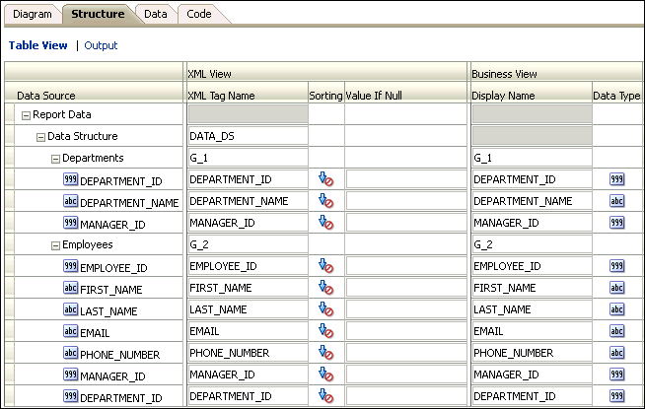Click Value If Null field for DEPARTMENT_NAME
This screenshot has width=645, height=409.
click(406, 201)
